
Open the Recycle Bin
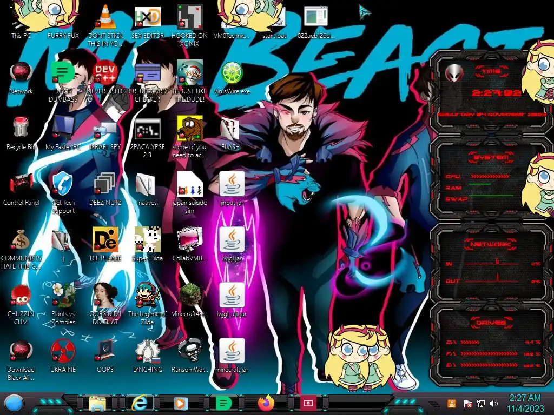pyautogui.click(x=21, y=133)
